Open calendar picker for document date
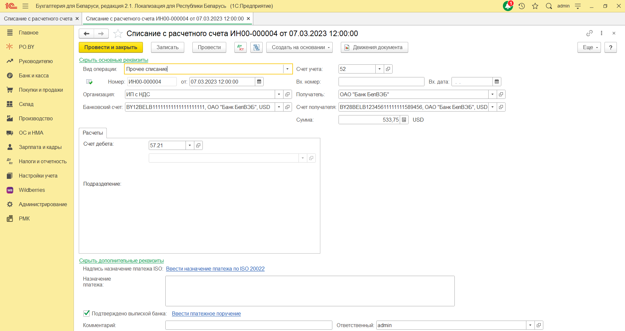Image resolution: width=625 pixels, height=331 pixels. click(259, 82)
